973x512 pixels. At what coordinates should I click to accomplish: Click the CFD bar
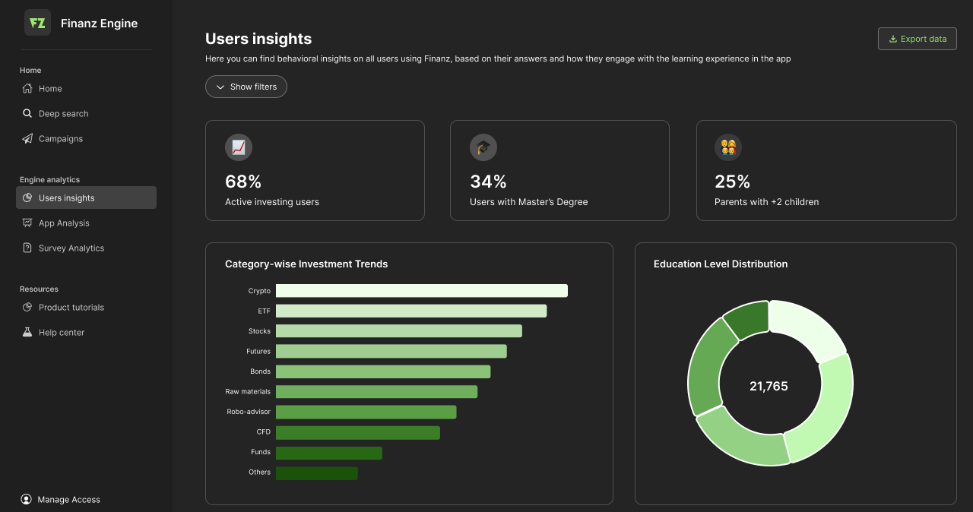[358, 432]
